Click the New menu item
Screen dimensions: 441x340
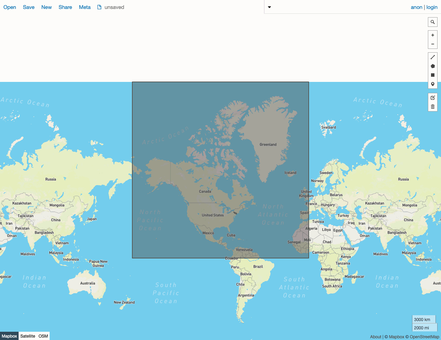[47, 7]
